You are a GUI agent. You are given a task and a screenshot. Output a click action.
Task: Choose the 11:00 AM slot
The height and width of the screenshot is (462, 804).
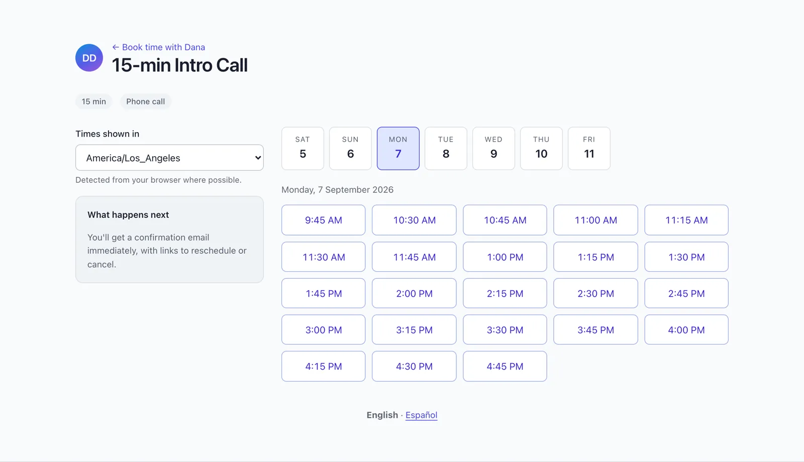click(x=595, y=220)
